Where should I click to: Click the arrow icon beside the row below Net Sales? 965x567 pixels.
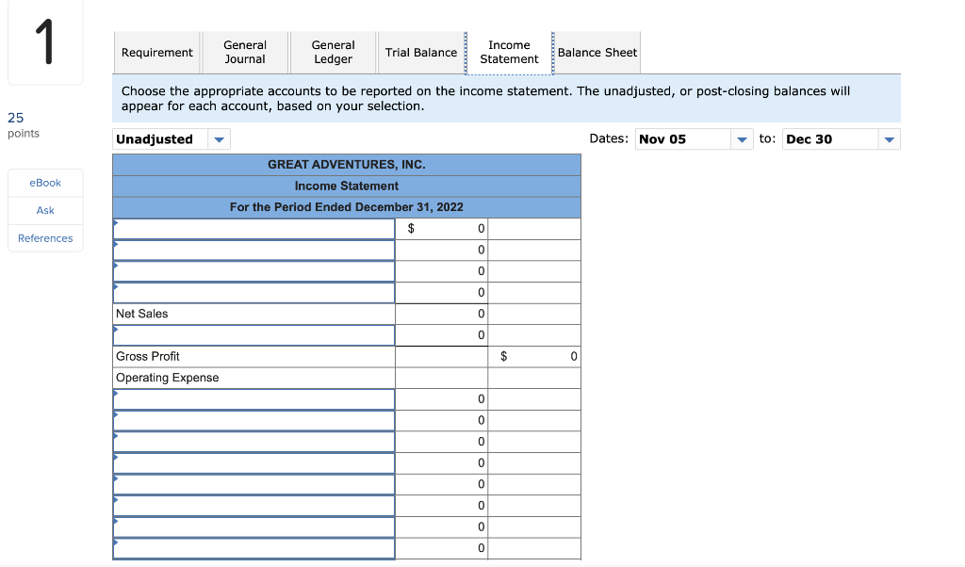116,331
